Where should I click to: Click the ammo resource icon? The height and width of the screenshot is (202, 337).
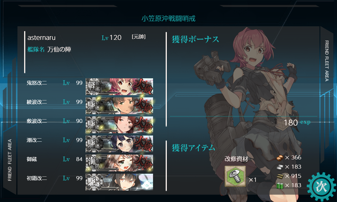(x=280, y=176)
